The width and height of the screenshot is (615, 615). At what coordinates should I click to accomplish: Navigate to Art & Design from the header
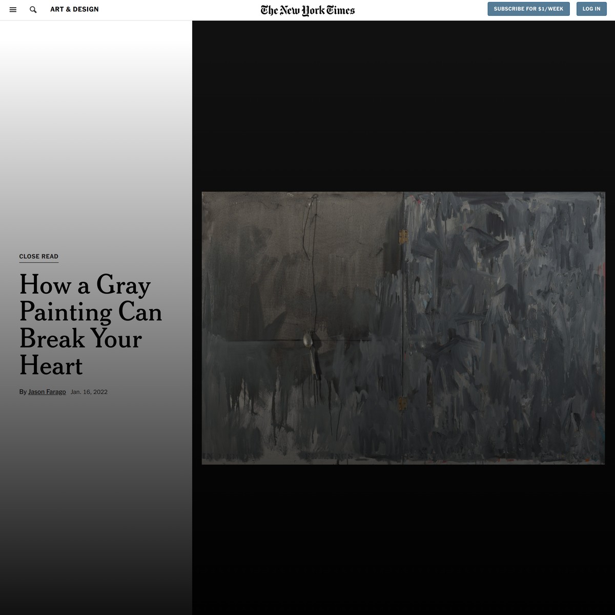74,9
